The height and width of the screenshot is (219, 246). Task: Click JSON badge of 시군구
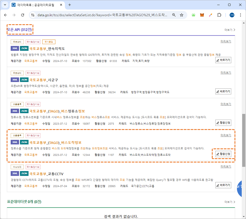point(24,80)
